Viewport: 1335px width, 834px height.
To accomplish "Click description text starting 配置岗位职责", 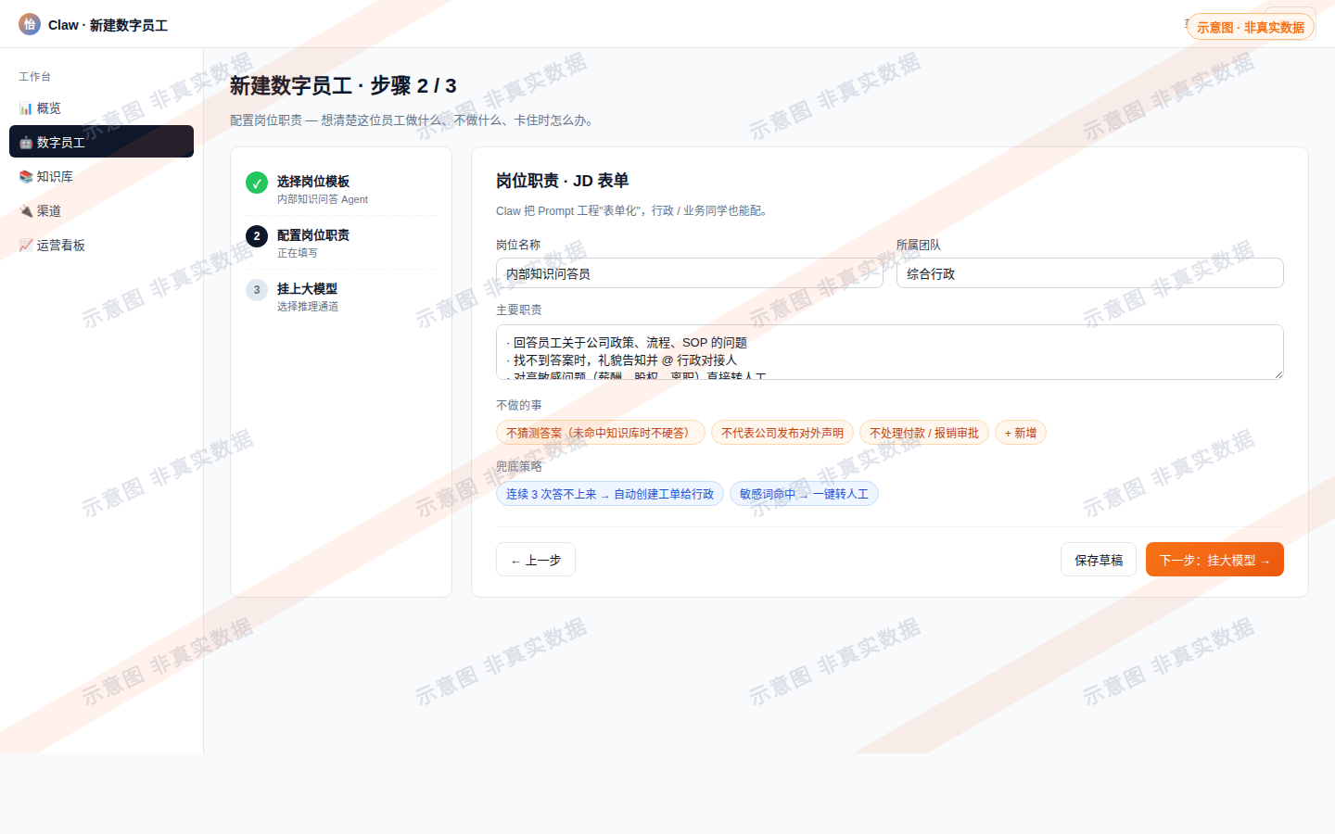I will (414, 120).
